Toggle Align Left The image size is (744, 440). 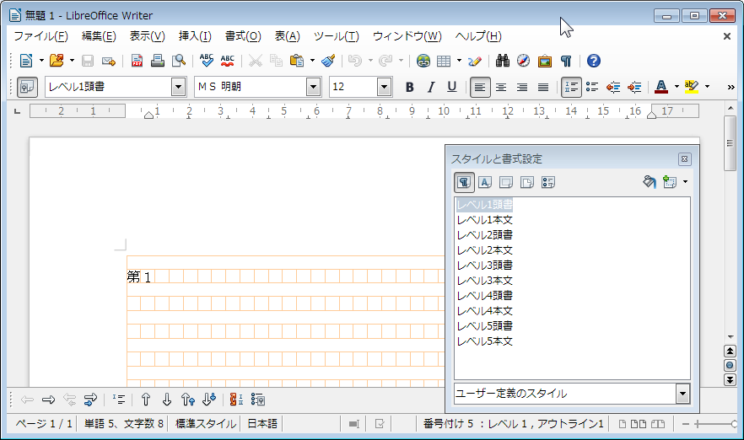pyautogui.click(x=480, y=88)
